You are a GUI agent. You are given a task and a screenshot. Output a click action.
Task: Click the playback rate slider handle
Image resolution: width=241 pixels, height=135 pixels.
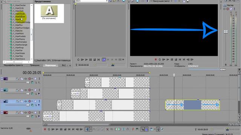coord(29,129)
